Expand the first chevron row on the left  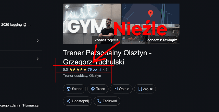pos(37,41)
